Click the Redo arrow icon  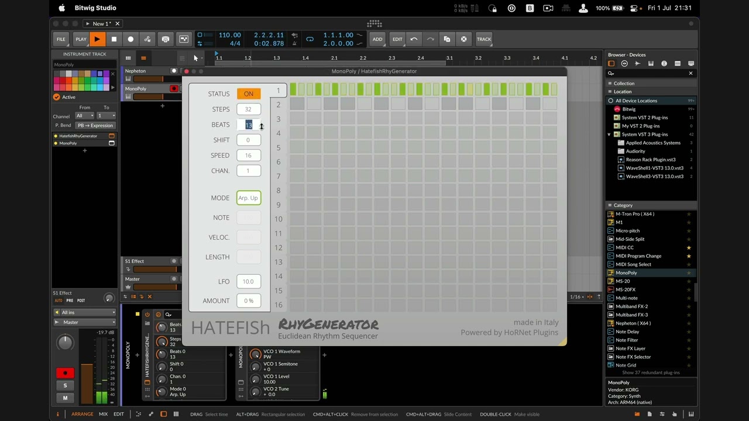(x=430, y=39)
